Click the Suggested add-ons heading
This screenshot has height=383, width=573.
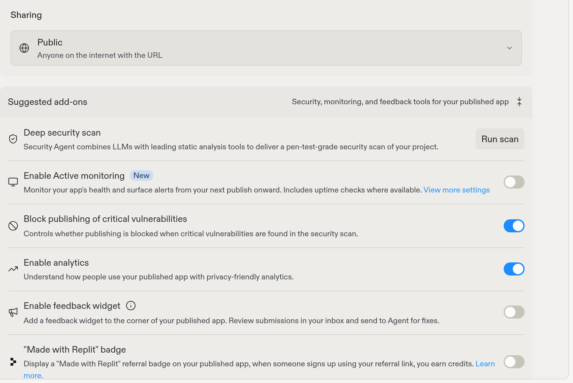point(47,102)
